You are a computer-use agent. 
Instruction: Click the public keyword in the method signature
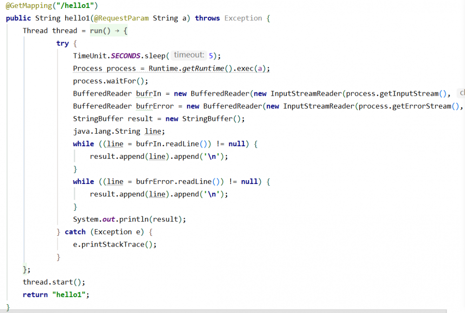click(x=19, y=19)
